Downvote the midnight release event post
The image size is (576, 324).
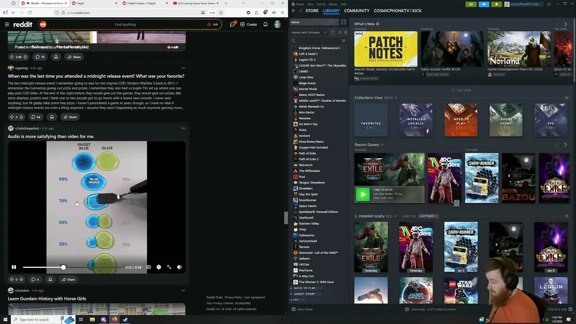(x=21, y=117)
